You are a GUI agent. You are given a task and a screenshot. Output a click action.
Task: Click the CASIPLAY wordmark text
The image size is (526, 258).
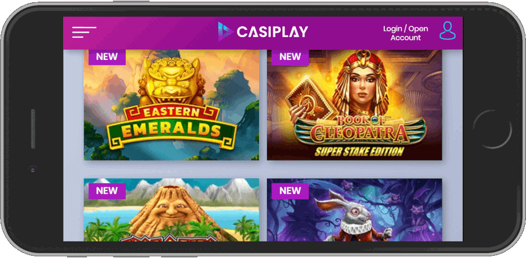click(272, 32)
